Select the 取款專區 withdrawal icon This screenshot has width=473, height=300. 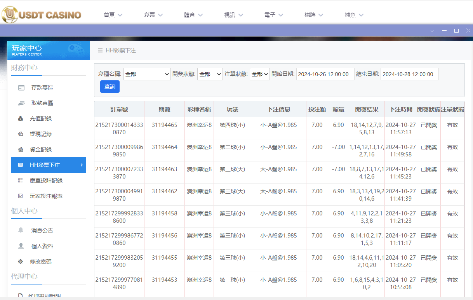(21, 103)
